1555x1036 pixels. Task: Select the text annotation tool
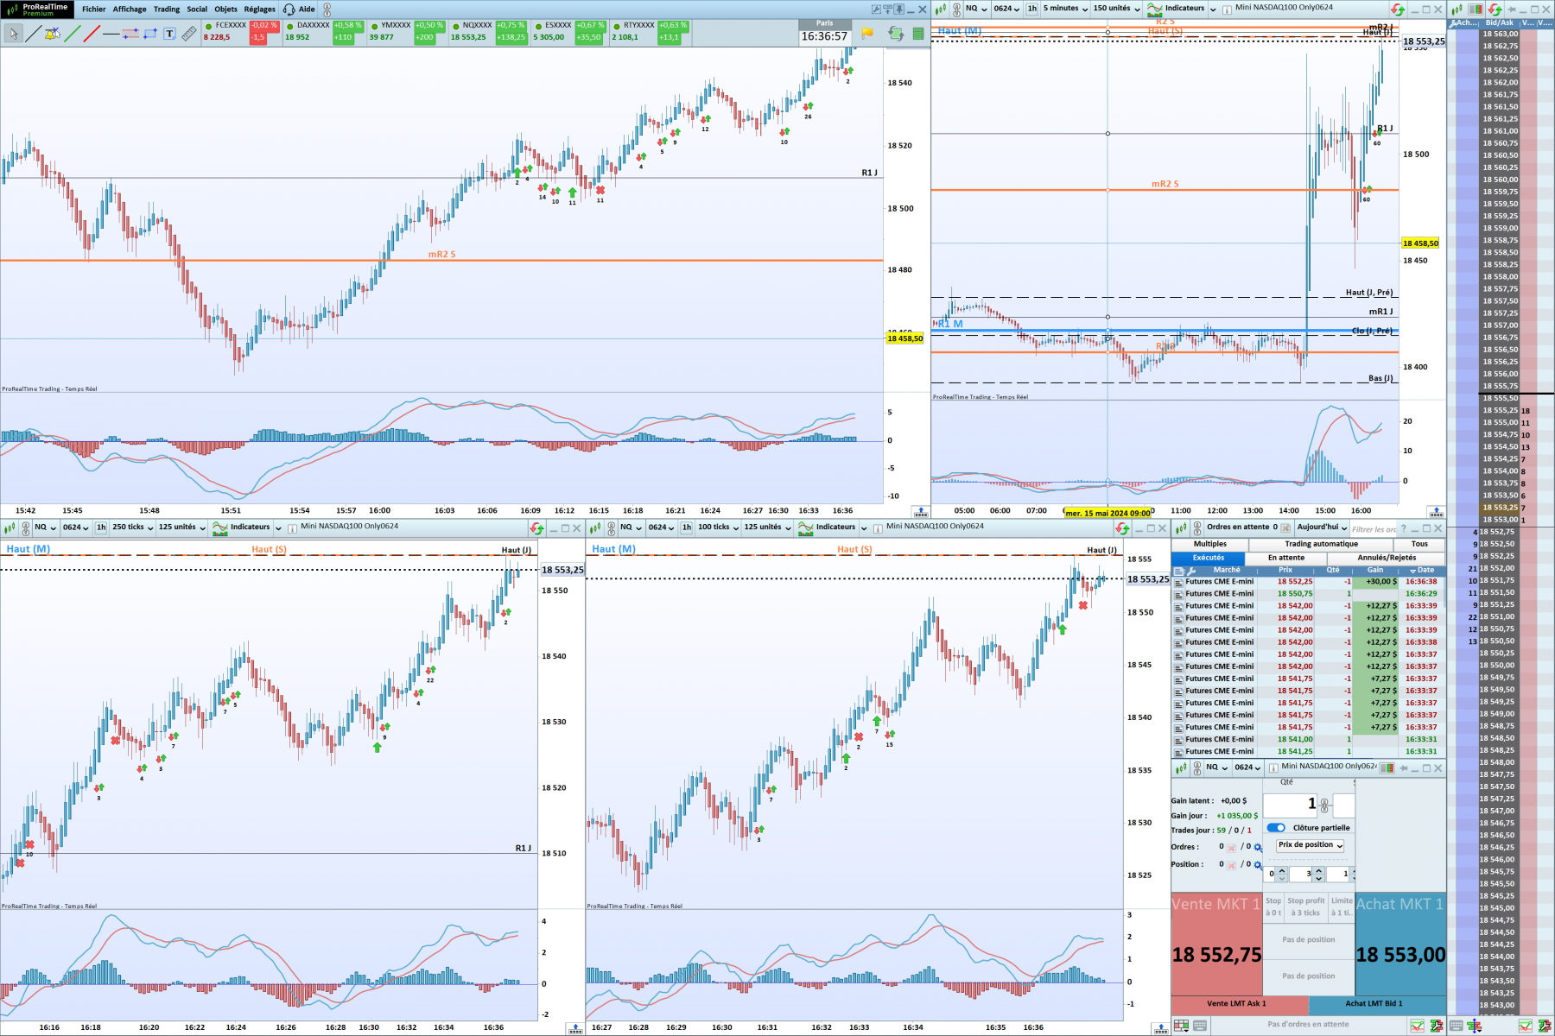point(169,34)
